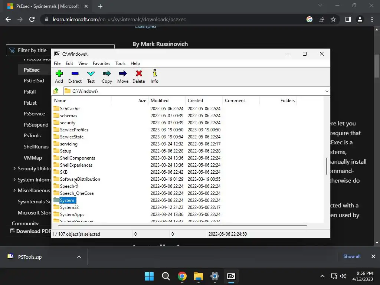The width and height of the screenshot is (380, 285).
Task: Click Chrome's back arrow
Action: point(8,19)
